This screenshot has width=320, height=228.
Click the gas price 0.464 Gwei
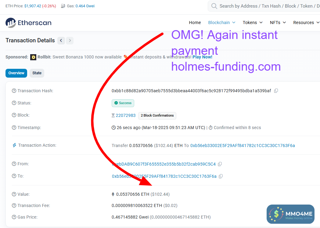(x=85, y=6)
